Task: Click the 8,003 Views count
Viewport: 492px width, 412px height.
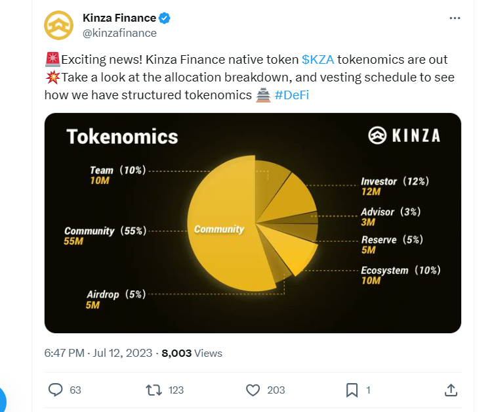Action: pos(192,353)
